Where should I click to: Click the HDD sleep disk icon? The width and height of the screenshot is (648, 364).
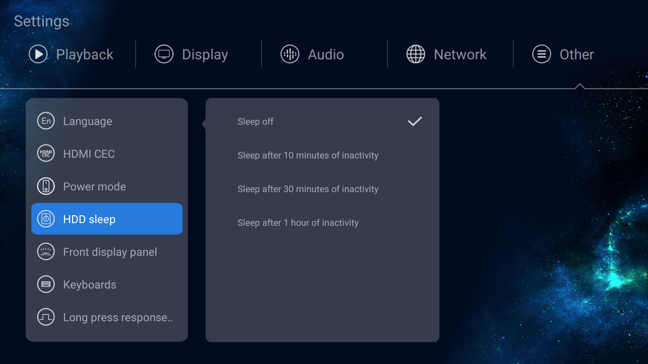click(46, 219)
